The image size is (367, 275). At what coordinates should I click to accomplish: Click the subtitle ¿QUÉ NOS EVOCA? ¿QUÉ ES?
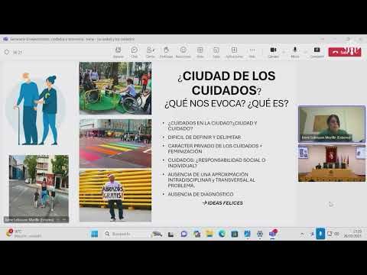226,104
